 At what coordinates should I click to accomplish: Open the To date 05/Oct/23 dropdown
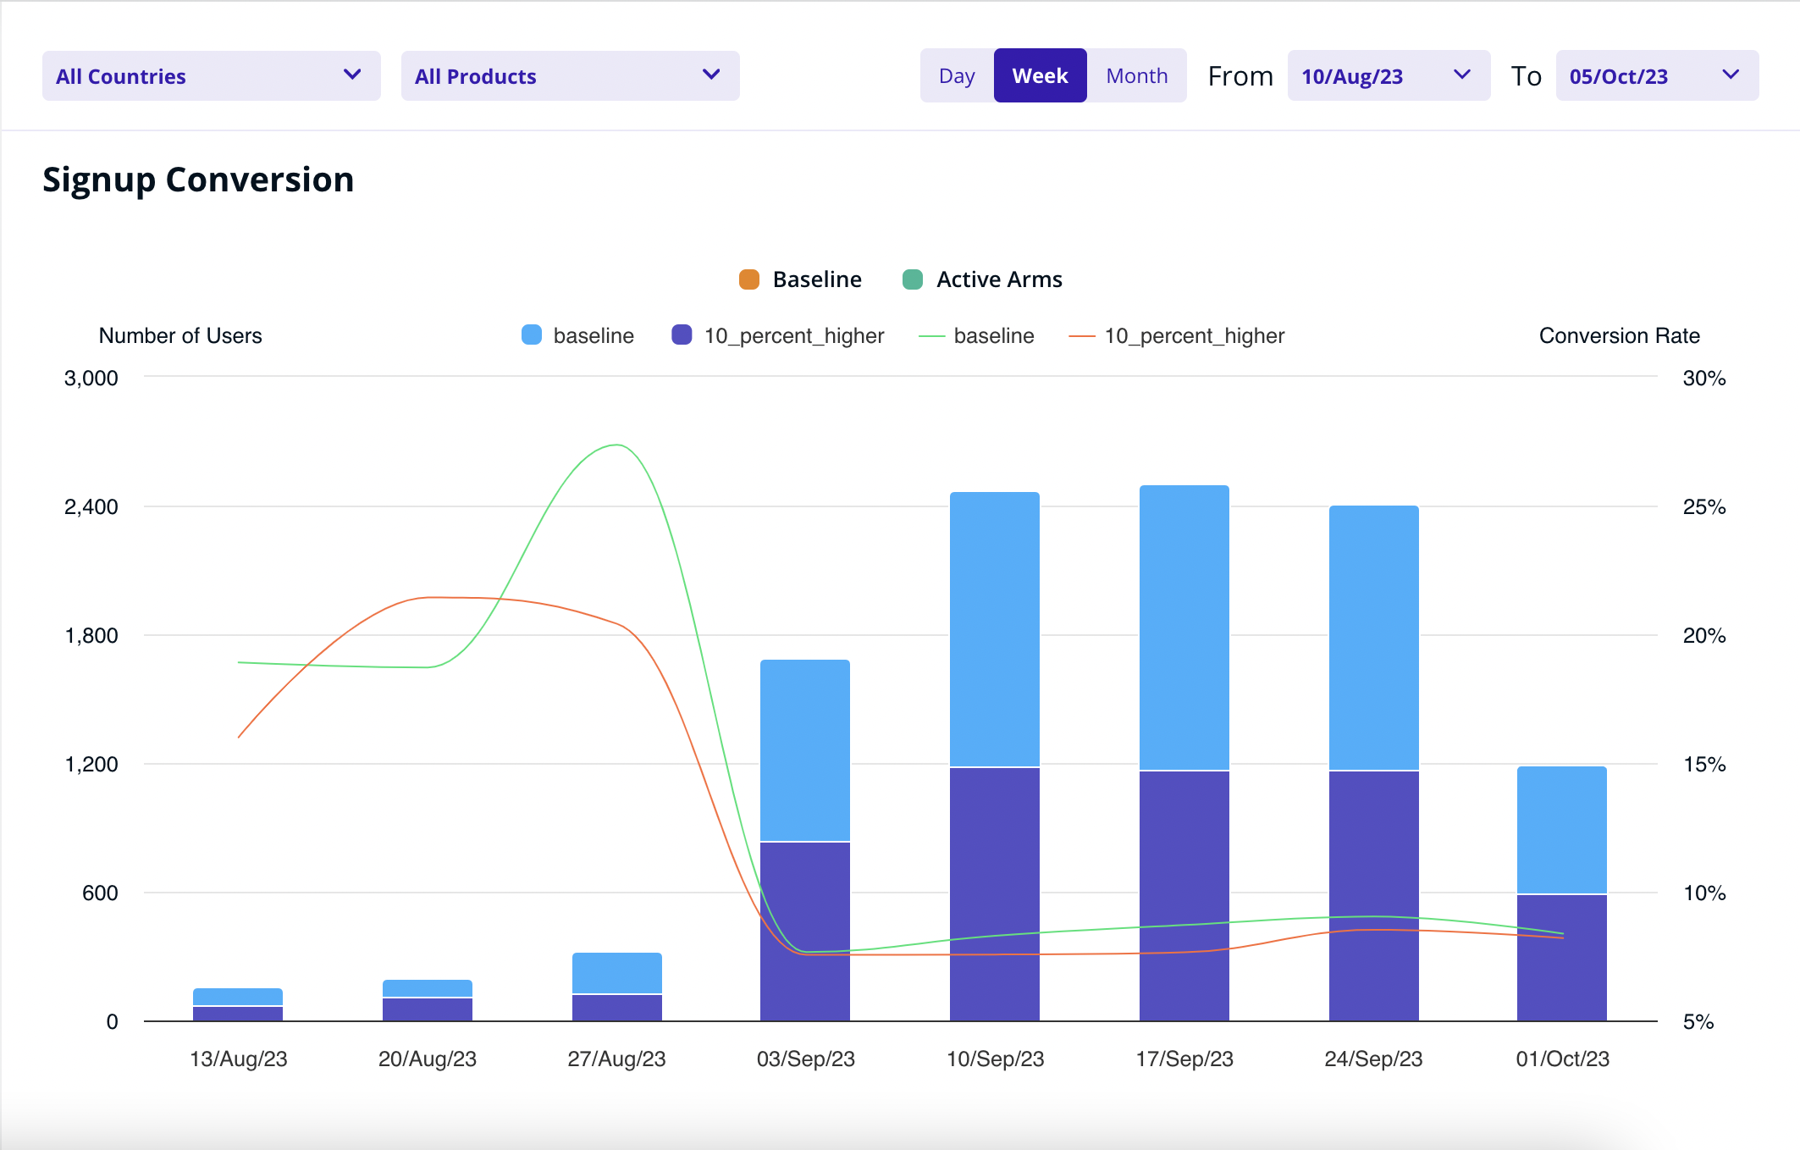click(1656, 76)
